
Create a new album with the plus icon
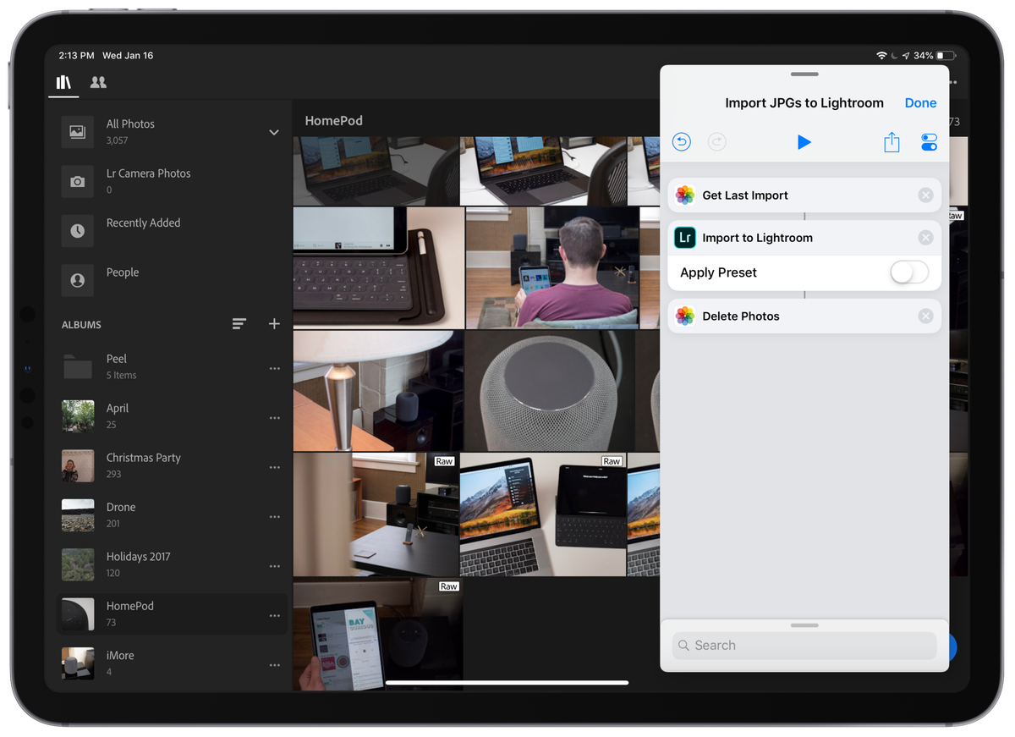click(274, 323)
